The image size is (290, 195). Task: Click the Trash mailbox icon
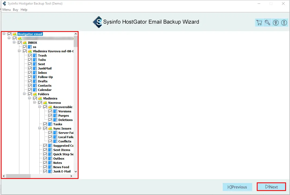[x=35, y=56]
